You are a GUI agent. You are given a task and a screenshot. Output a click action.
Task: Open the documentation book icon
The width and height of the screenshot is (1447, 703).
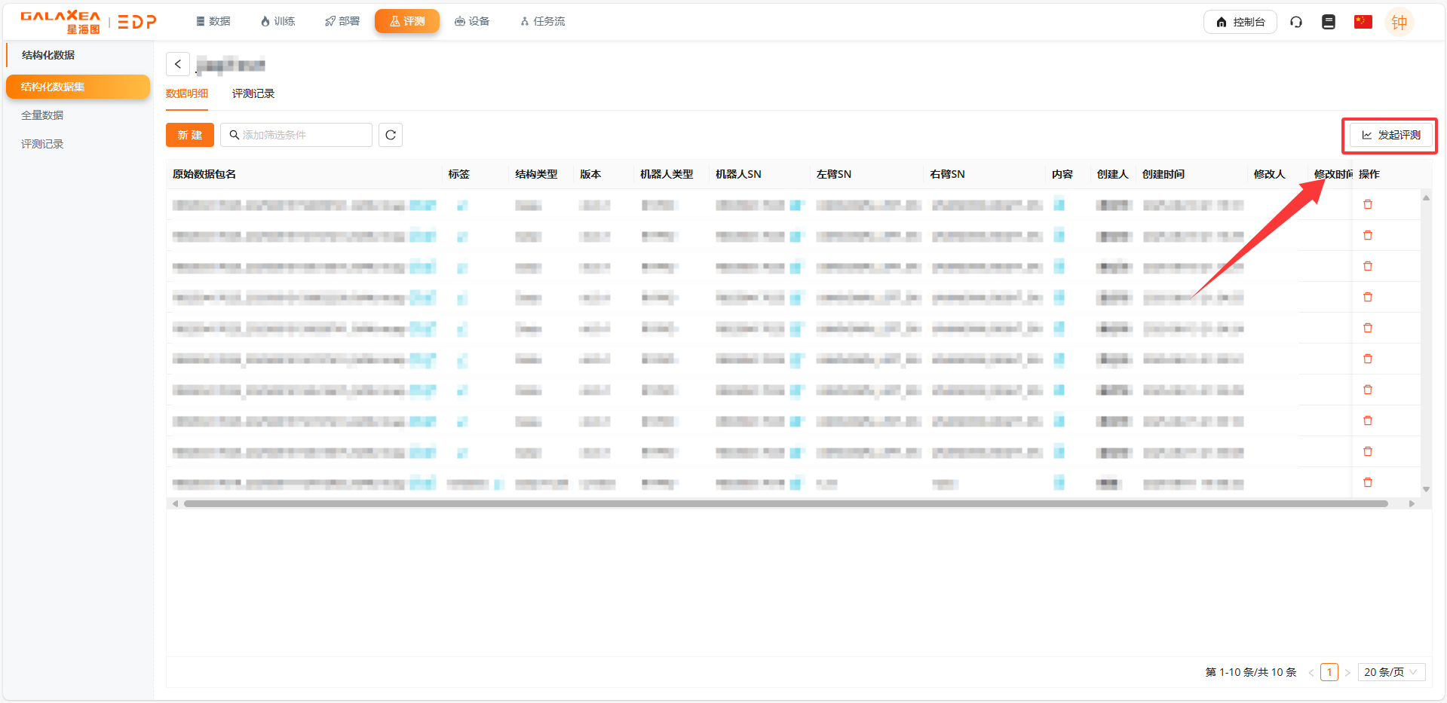coord(1328,22)
